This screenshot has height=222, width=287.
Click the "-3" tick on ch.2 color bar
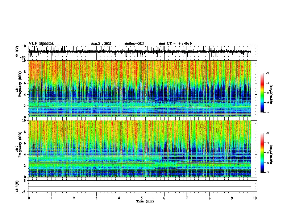click(x=267, y=133)
